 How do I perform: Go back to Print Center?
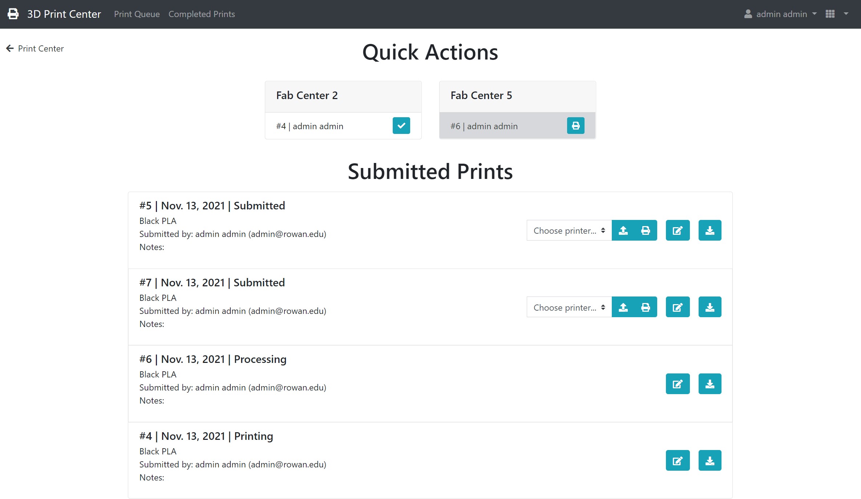(x=41, y=49)
